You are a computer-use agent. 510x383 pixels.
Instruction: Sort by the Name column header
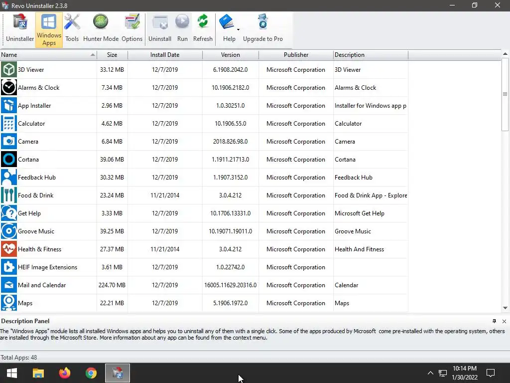tap(48, 55)
